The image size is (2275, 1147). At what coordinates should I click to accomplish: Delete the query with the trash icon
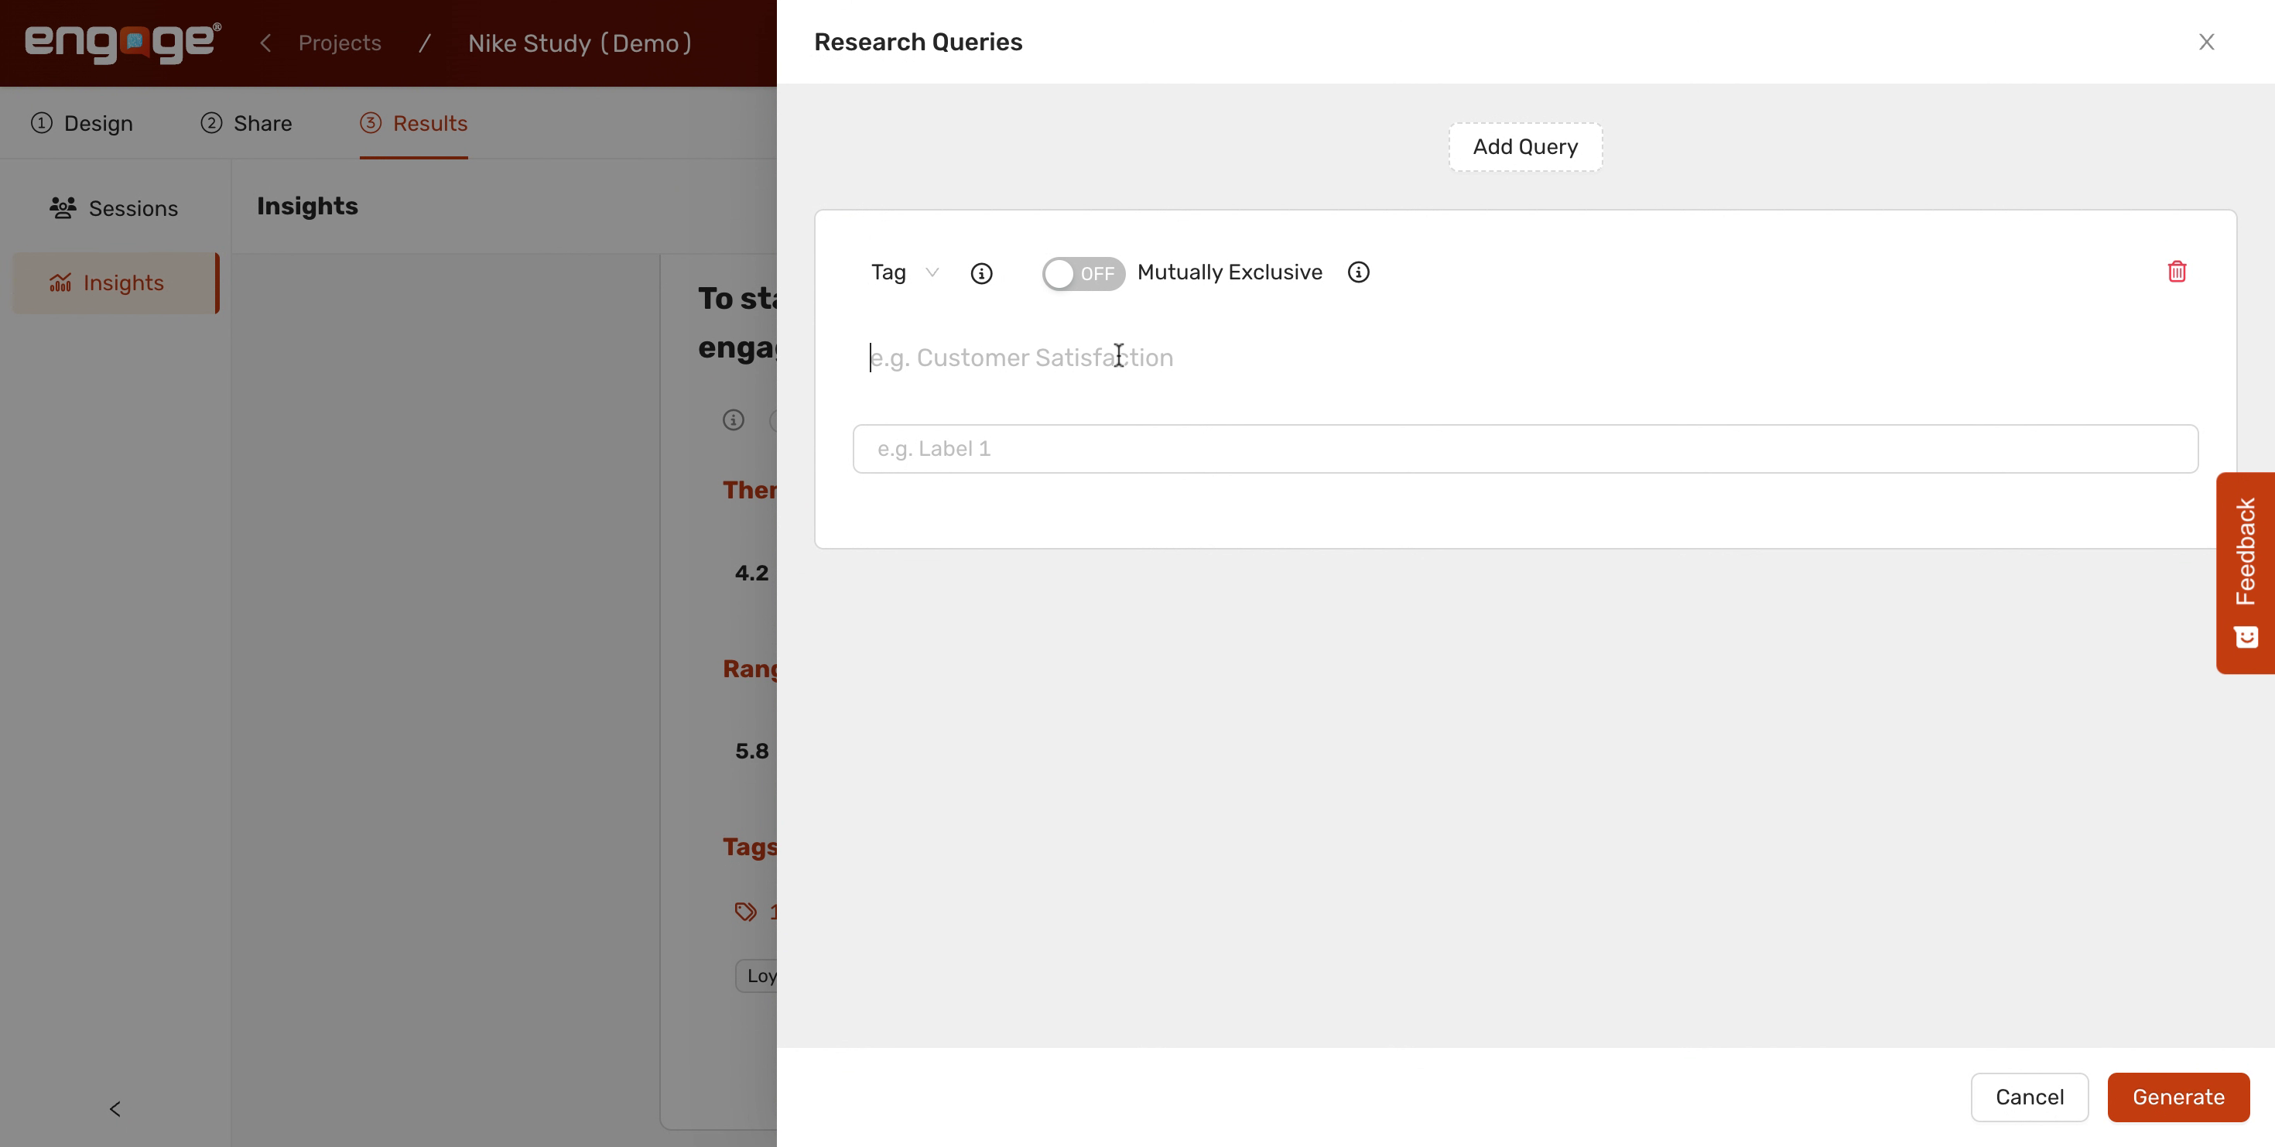coord(2177,271)
